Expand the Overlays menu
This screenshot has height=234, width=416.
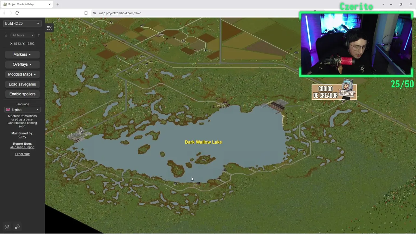(22, 64)
